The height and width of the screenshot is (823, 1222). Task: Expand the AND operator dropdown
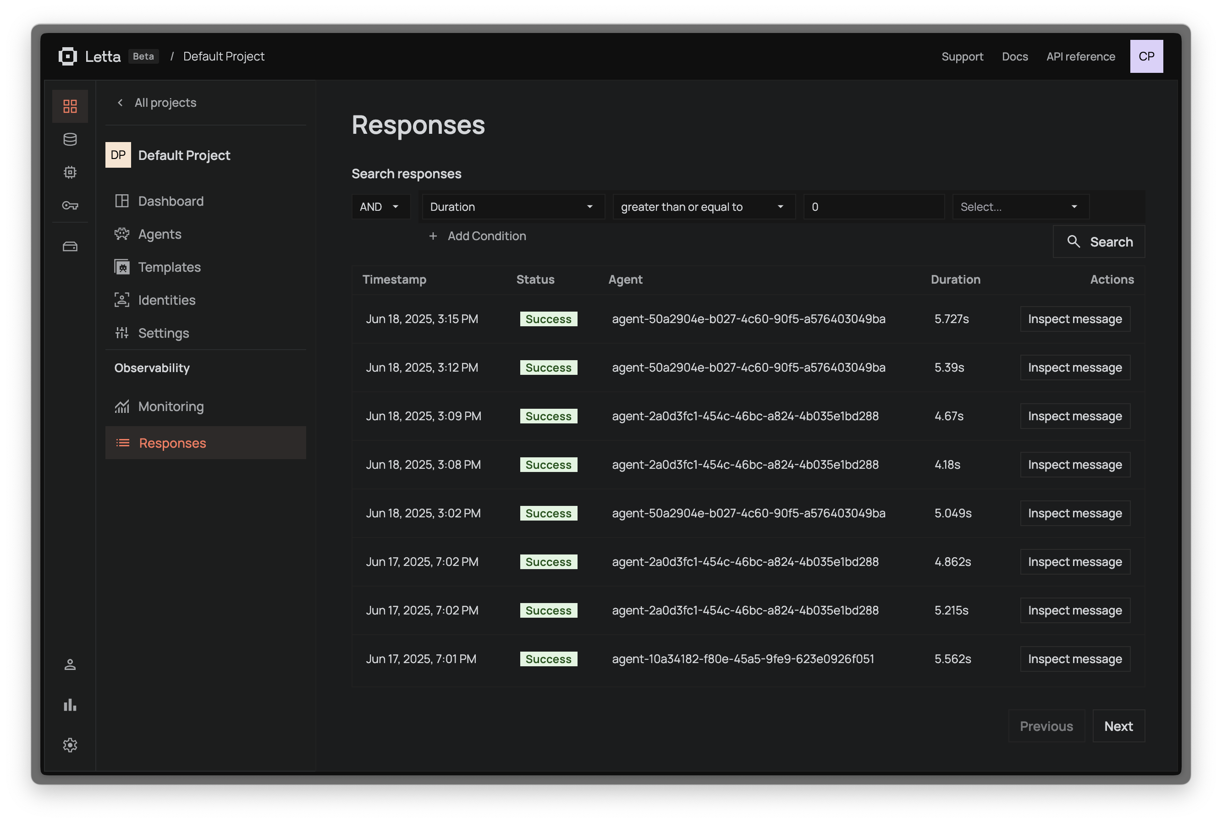coord(380,207)
